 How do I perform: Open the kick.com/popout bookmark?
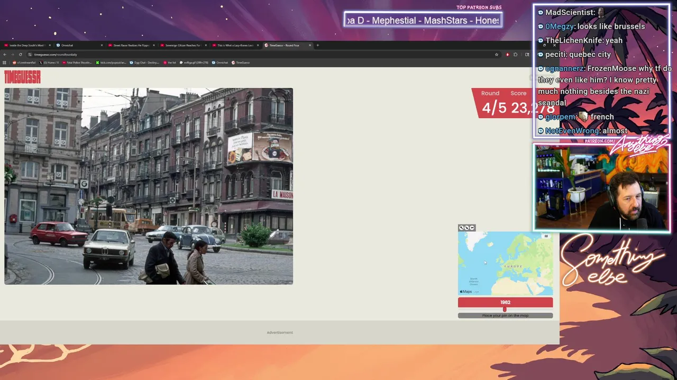(x=111, y=63)
